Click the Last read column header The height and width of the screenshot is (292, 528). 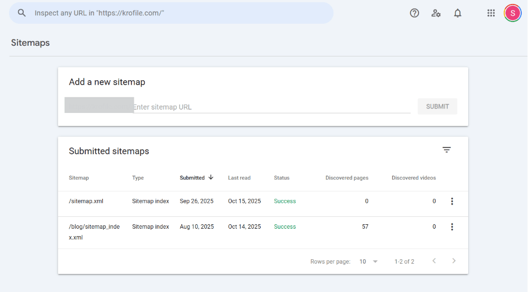coord(239,178)
